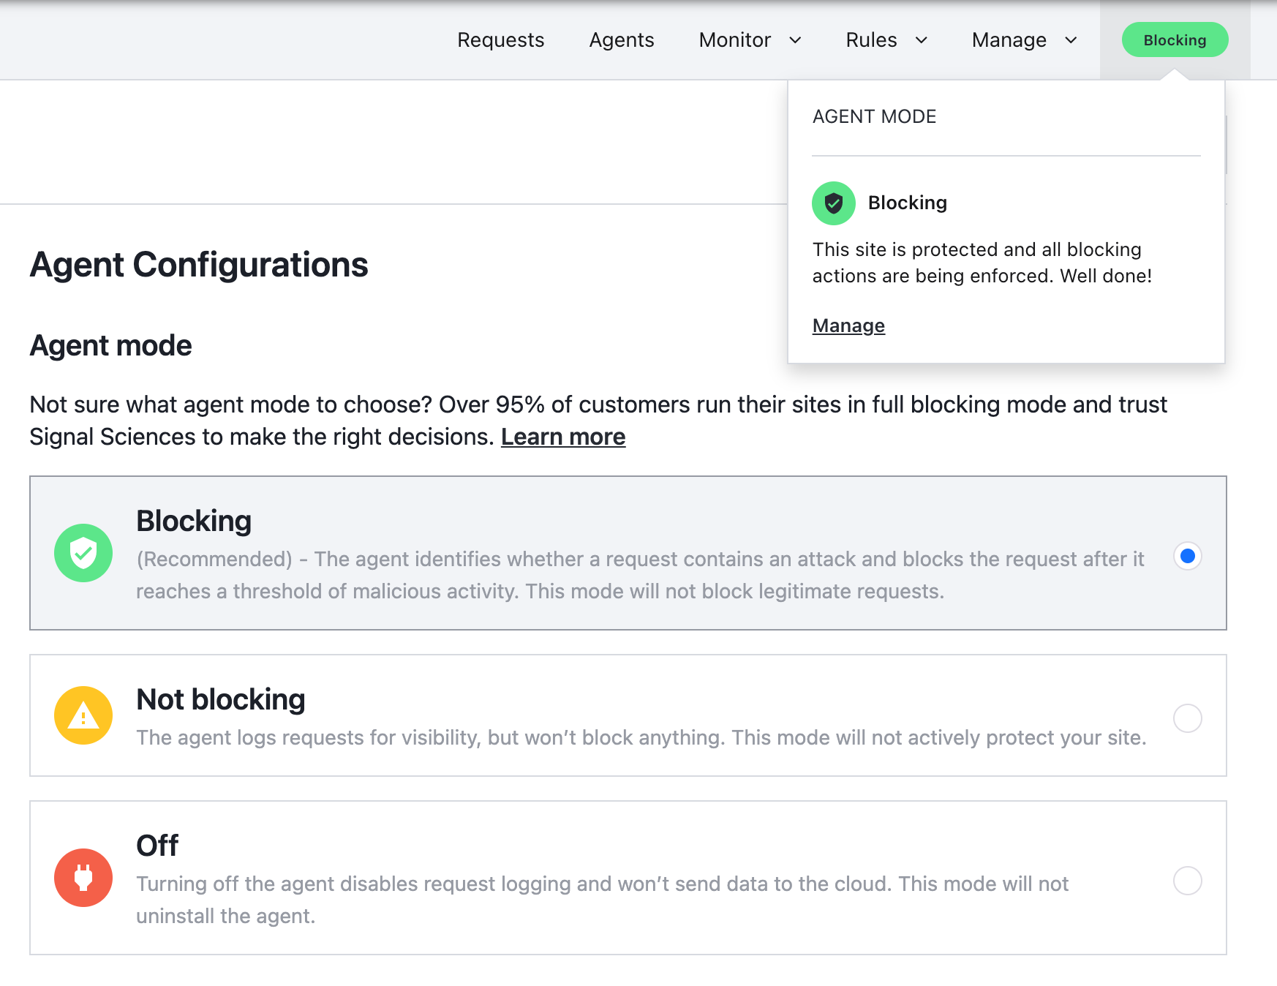Click the red plug Off icon
The image size is (1277, 986).
[83, 878]
